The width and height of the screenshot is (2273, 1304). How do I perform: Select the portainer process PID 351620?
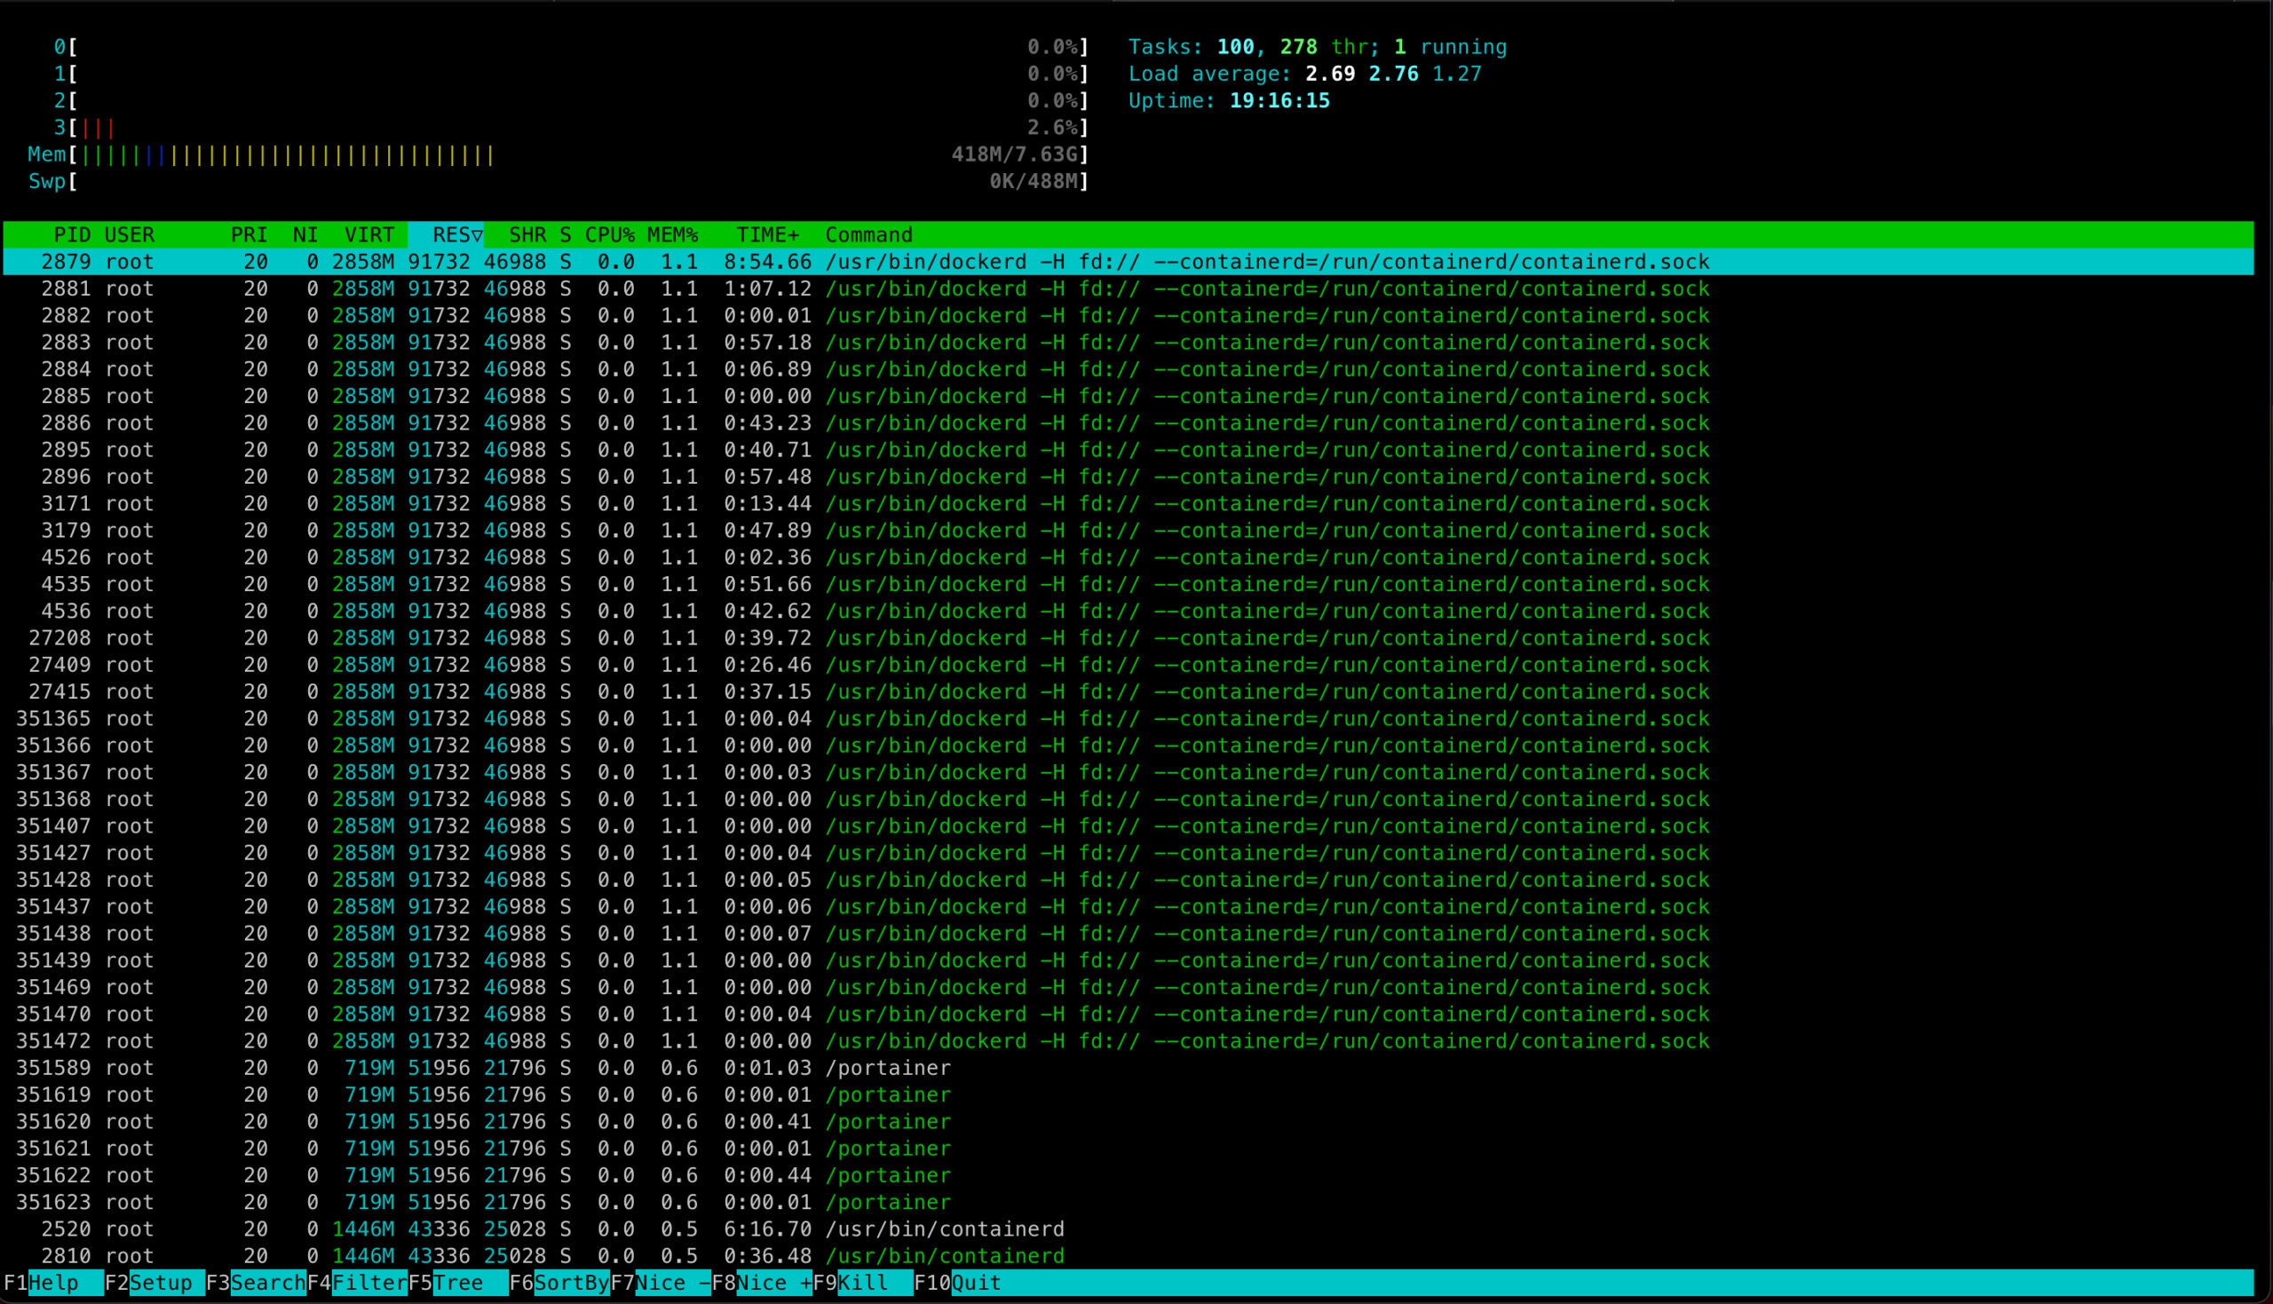tap(1129, 1121)
